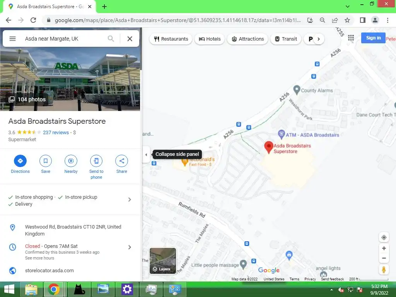
Task: Toggle browser side panel
Action: tap(363, 20)
